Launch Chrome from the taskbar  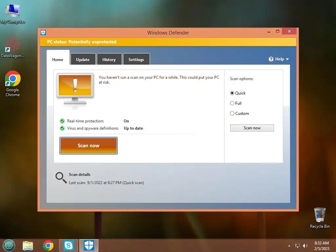(48, 245)
